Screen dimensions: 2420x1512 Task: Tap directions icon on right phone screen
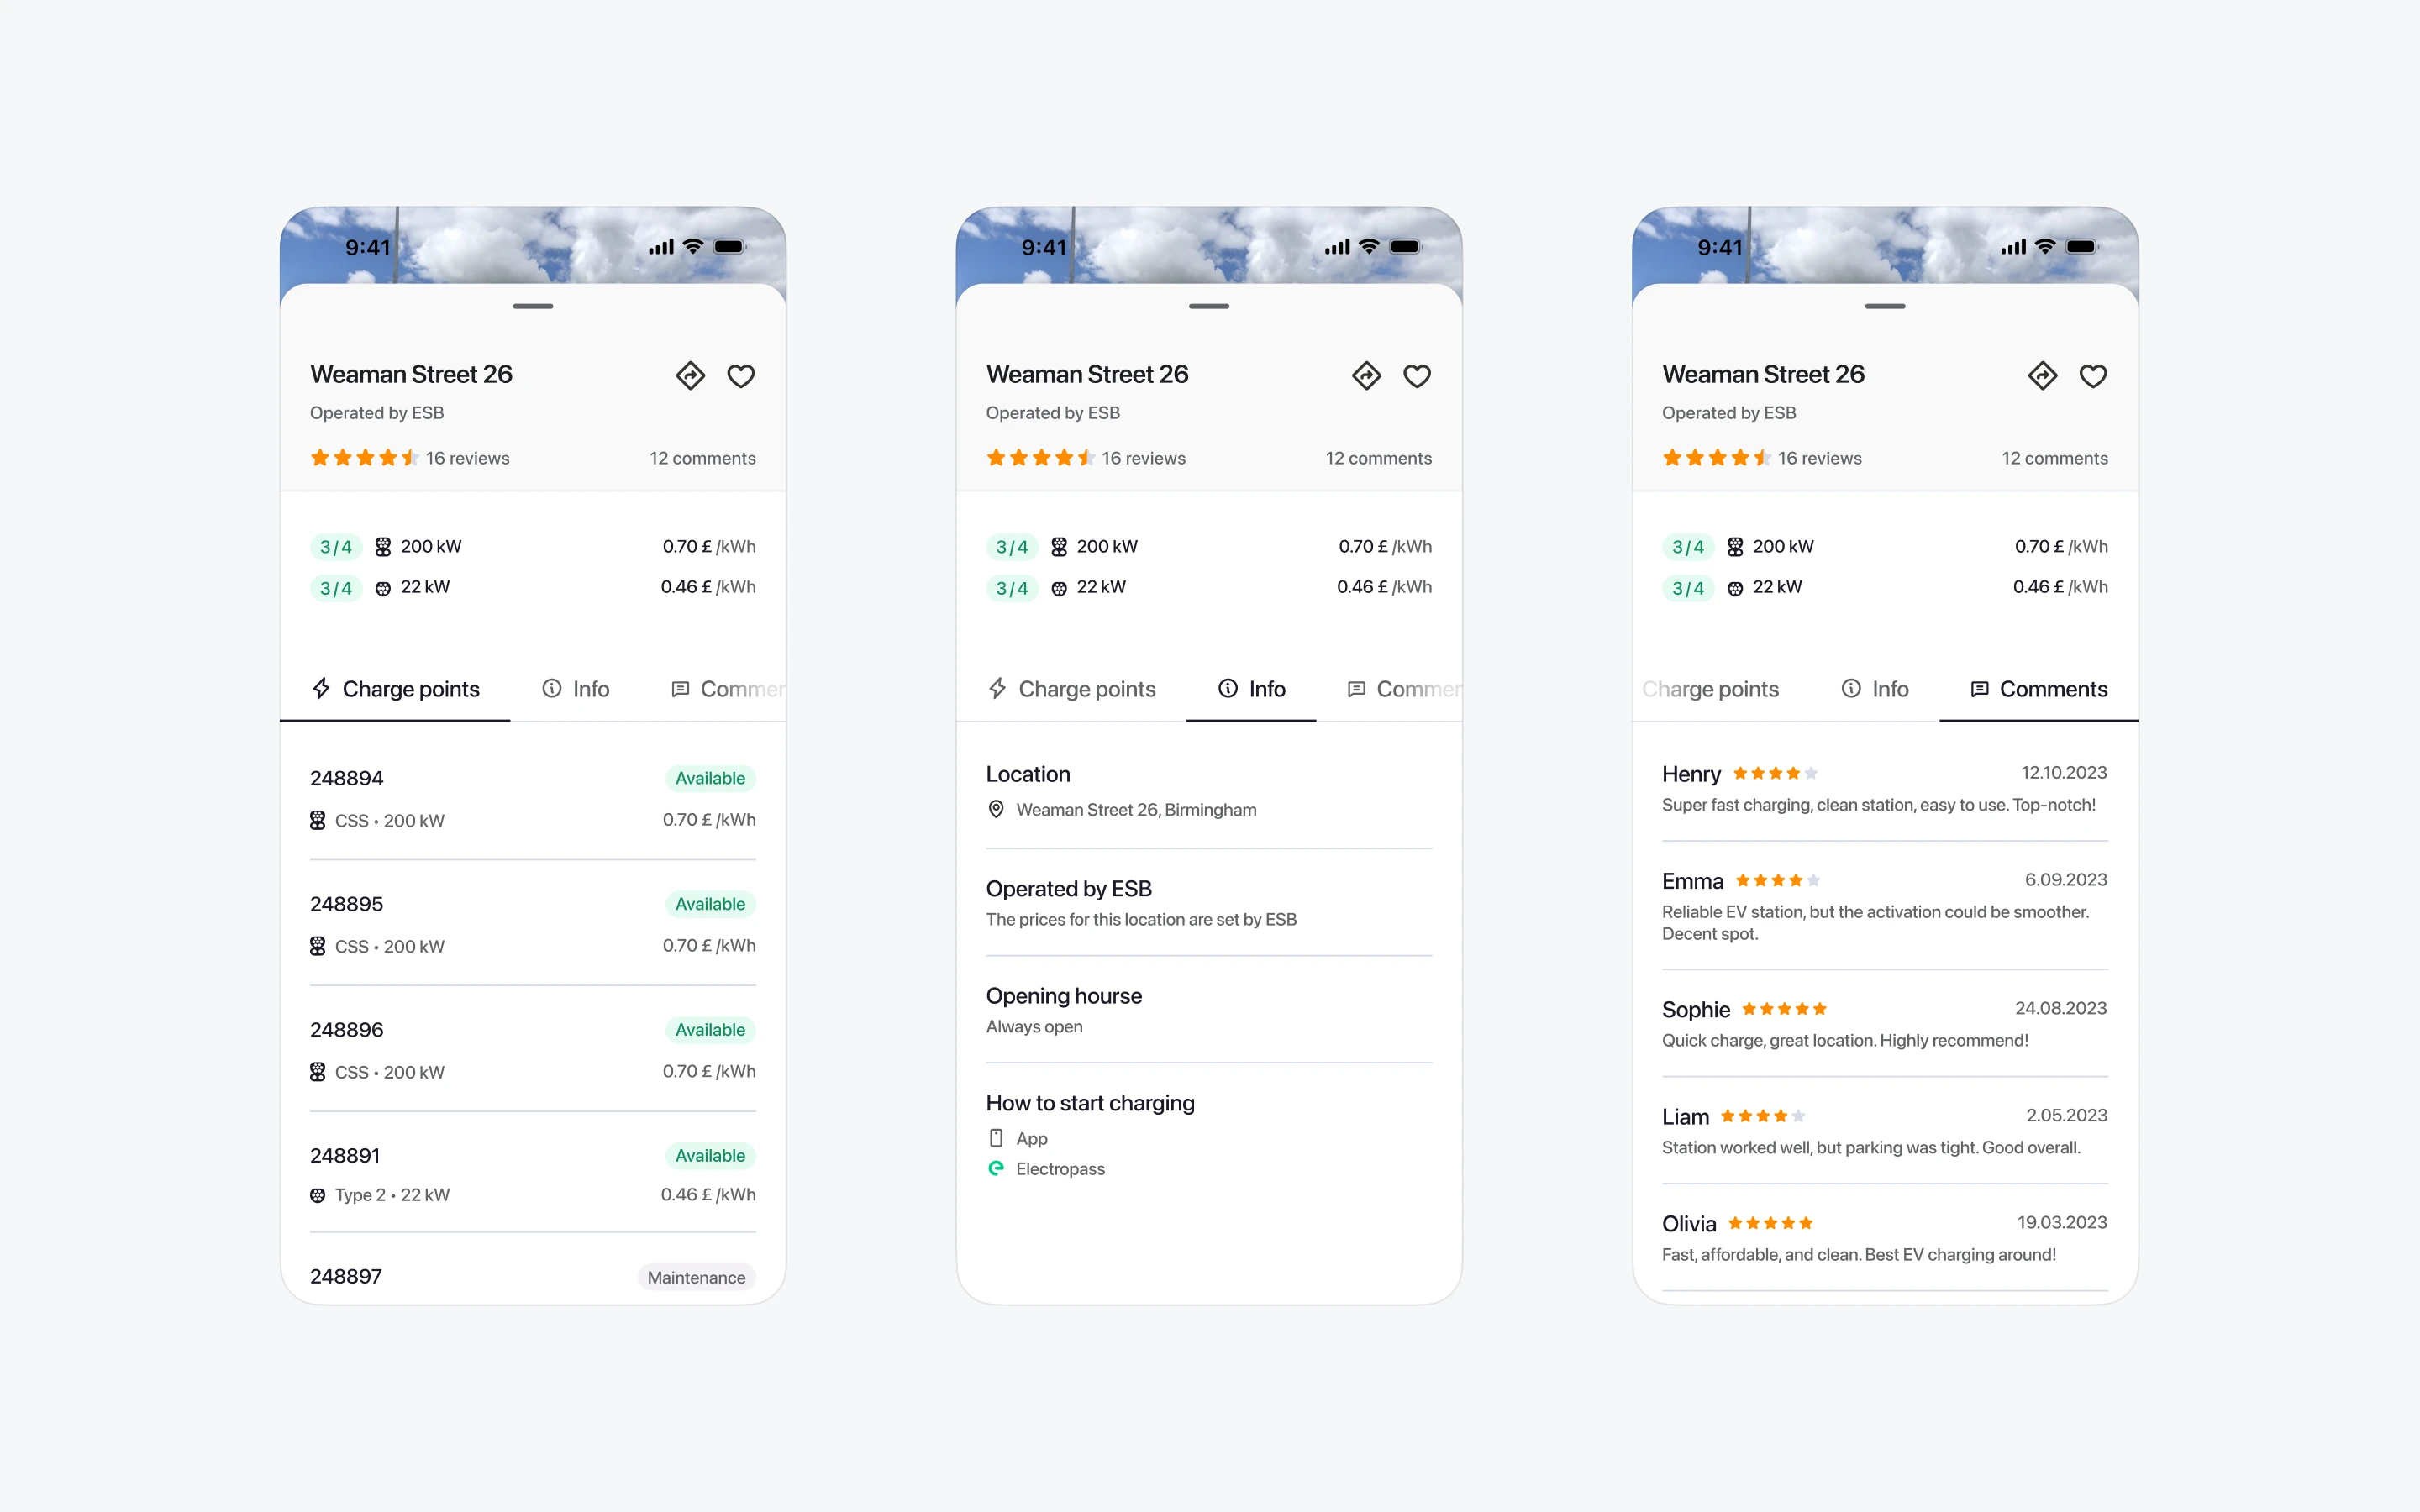point(2042,376)
